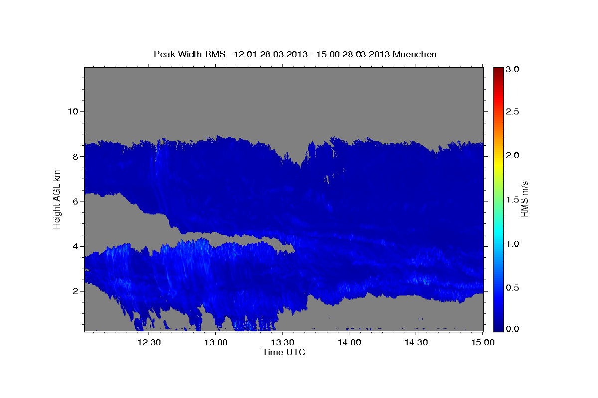
Task: Click the 14:00 time tick label
Action: (x=349, y=342)
